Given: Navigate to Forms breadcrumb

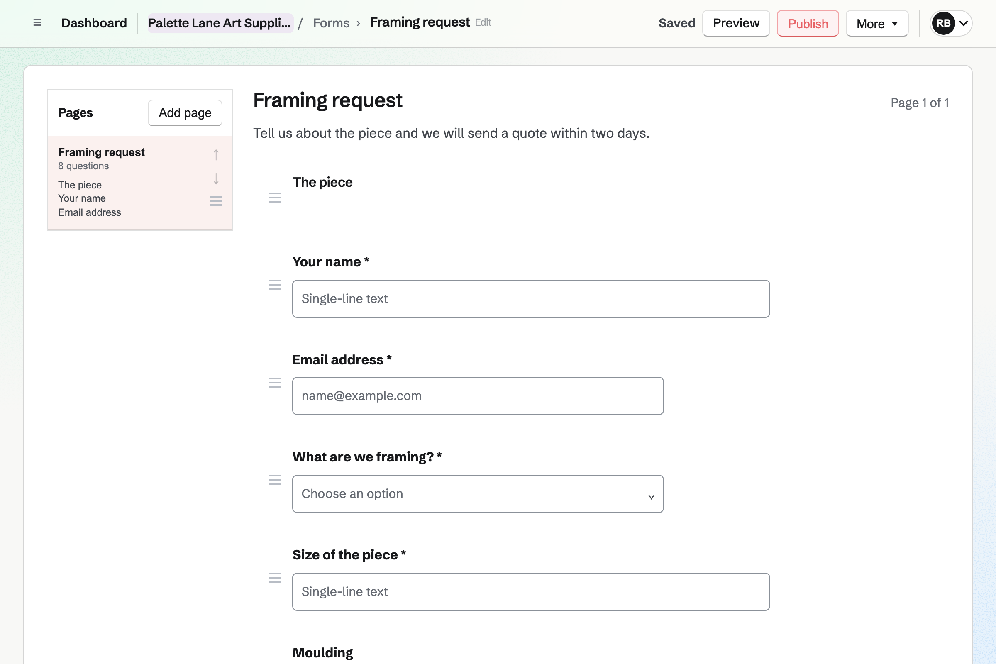Looking at the screenshot, I should (331, 23).
